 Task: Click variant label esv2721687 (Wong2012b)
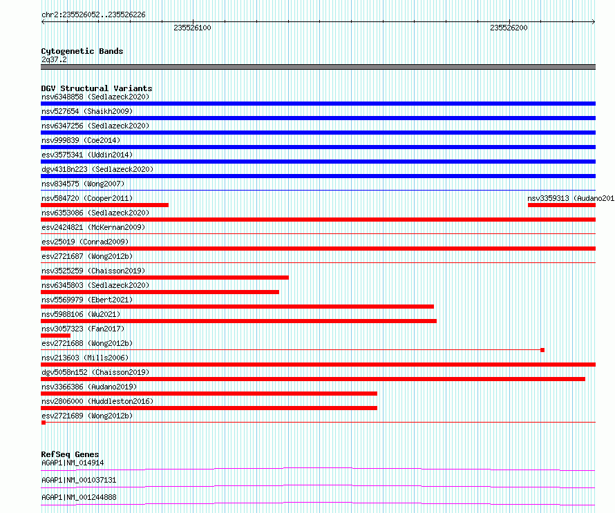click(87, 256)
